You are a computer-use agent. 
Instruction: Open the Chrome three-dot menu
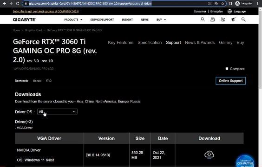click(257, 4)
